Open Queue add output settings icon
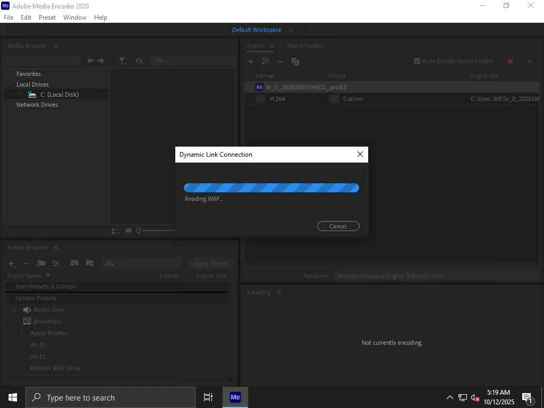This screenshot has height=408, width=544. pos(266,62)
